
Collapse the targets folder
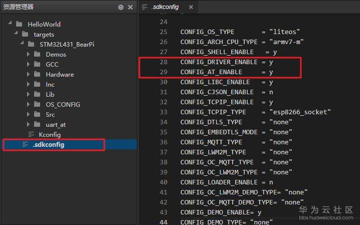[16, 33]
